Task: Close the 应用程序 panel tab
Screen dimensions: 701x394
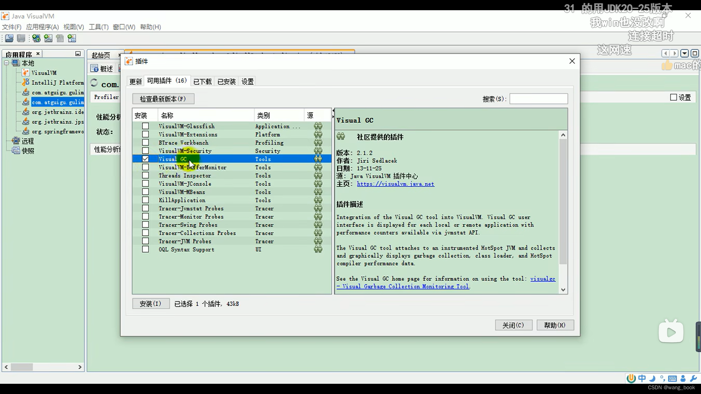Action: (38, 54)
